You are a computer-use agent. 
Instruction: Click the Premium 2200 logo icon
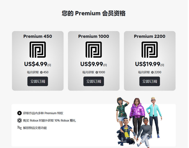pyautogui.click(x=150, y=50)
